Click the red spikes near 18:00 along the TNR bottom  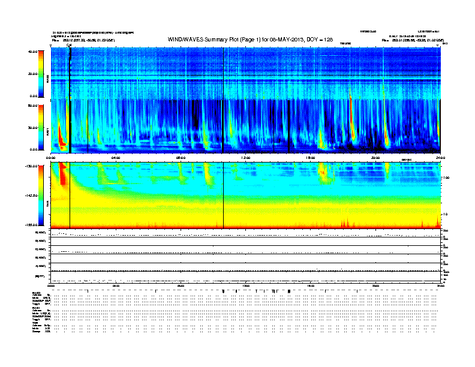point(346,224)
